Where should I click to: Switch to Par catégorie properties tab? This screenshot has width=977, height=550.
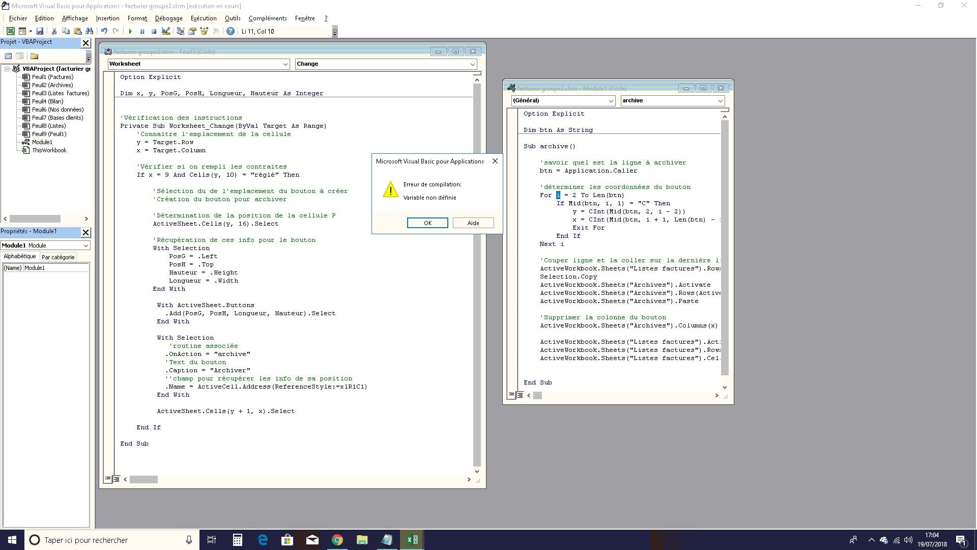coord(58,257)
